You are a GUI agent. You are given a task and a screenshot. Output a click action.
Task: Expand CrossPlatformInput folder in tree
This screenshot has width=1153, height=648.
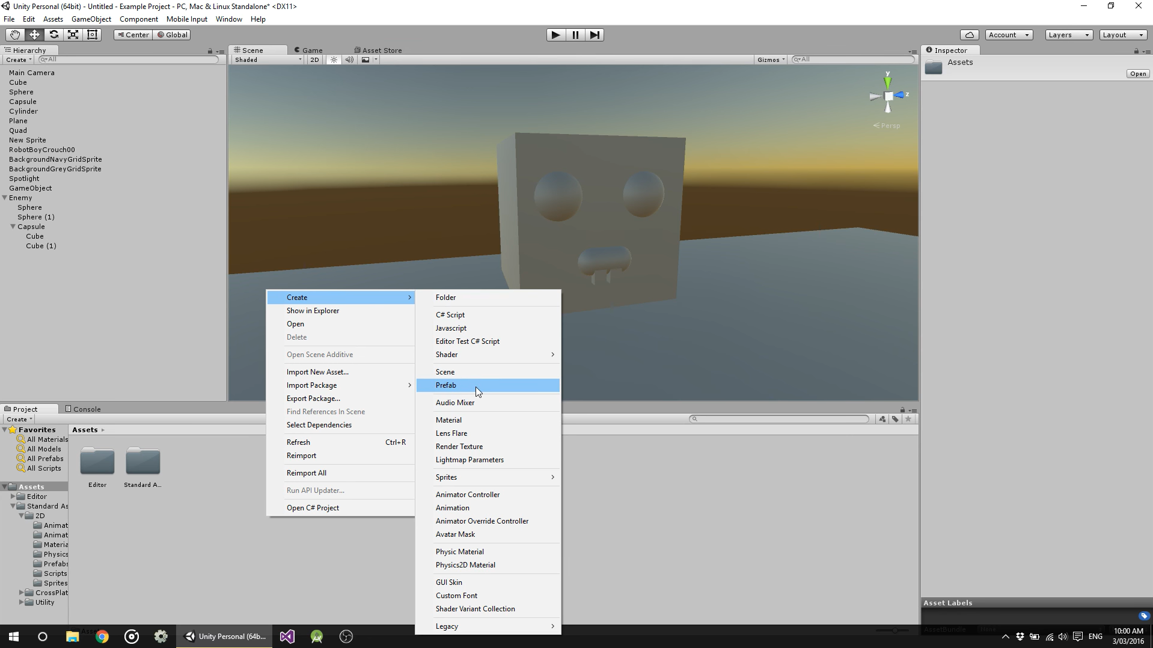[22, 593]
